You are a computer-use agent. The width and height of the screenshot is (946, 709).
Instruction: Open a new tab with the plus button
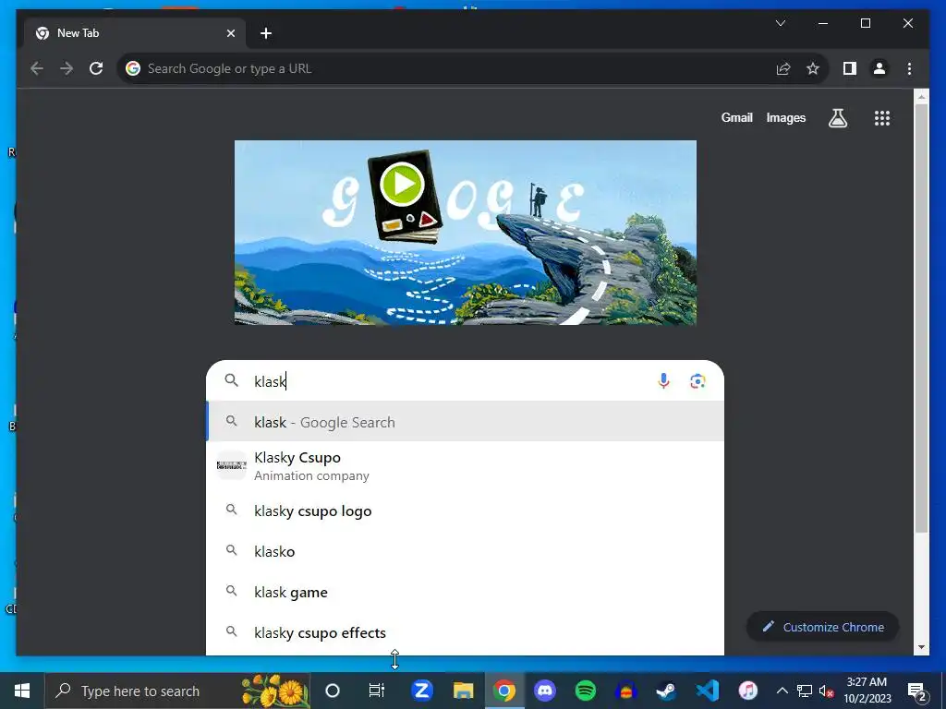[266, 33]
